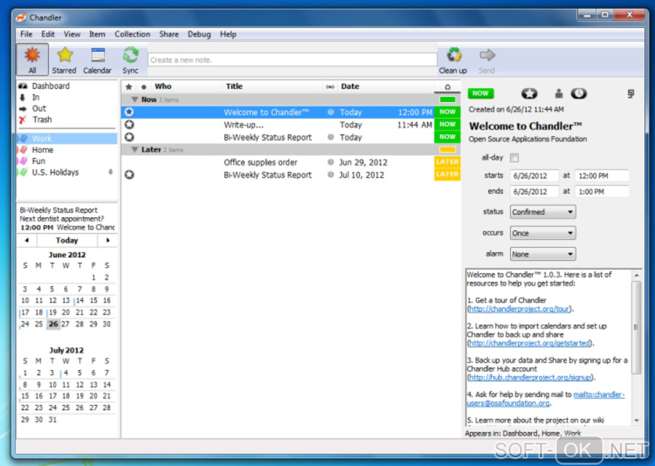Image resolution: width=655 pixels, height=466 pixels.
Task: Sort by the Date column header
Action: pyautogui.click(x=385, y=87)
